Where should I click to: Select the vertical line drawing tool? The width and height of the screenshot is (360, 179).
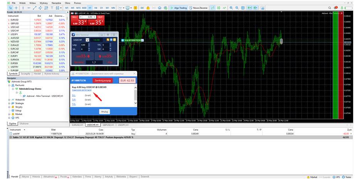(x=23, y=8)
